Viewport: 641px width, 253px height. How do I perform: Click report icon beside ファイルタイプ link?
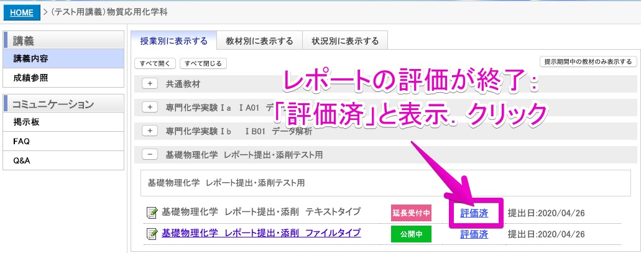point(152,234)
